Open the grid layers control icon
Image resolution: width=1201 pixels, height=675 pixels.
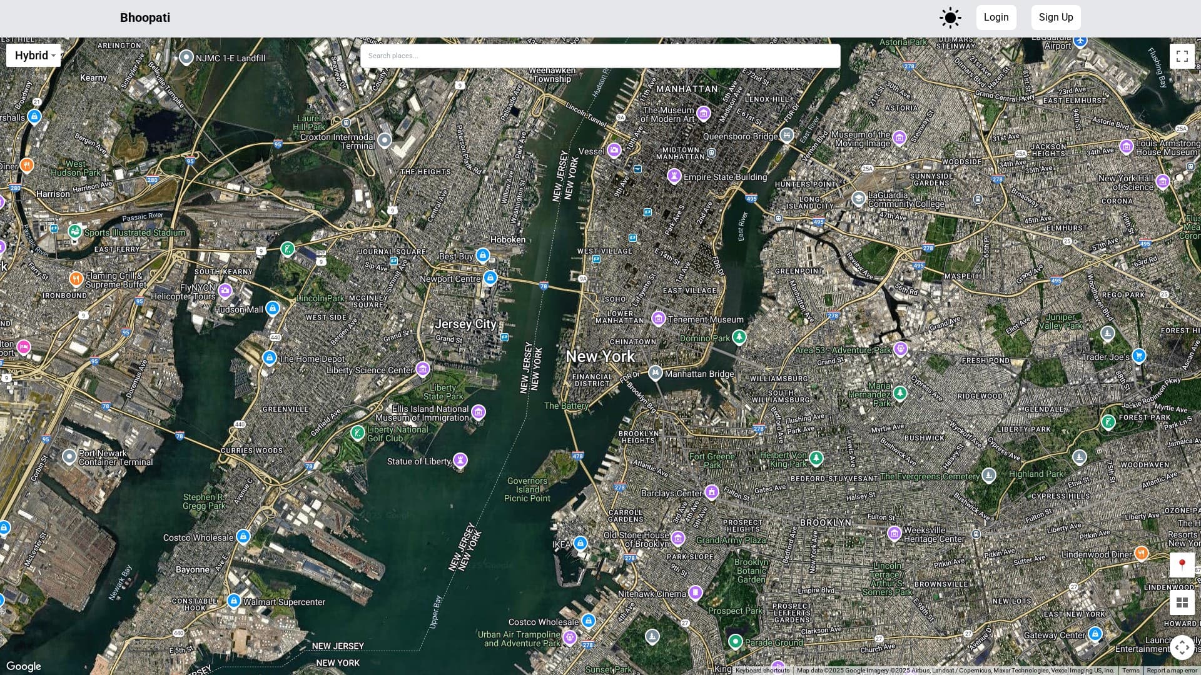coord(1182,602)
